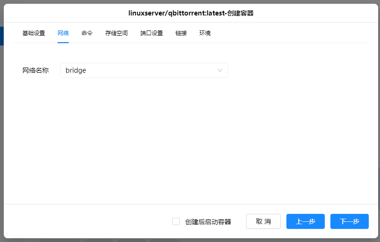Click the 创建后启动容器 label text

coord(208,222)
